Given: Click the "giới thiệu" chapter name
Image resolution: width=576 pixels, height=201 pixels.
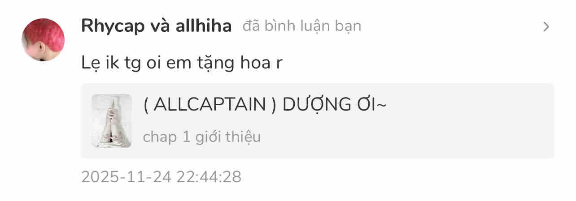Looking at the screenshot, I should (x=228, y=137).
